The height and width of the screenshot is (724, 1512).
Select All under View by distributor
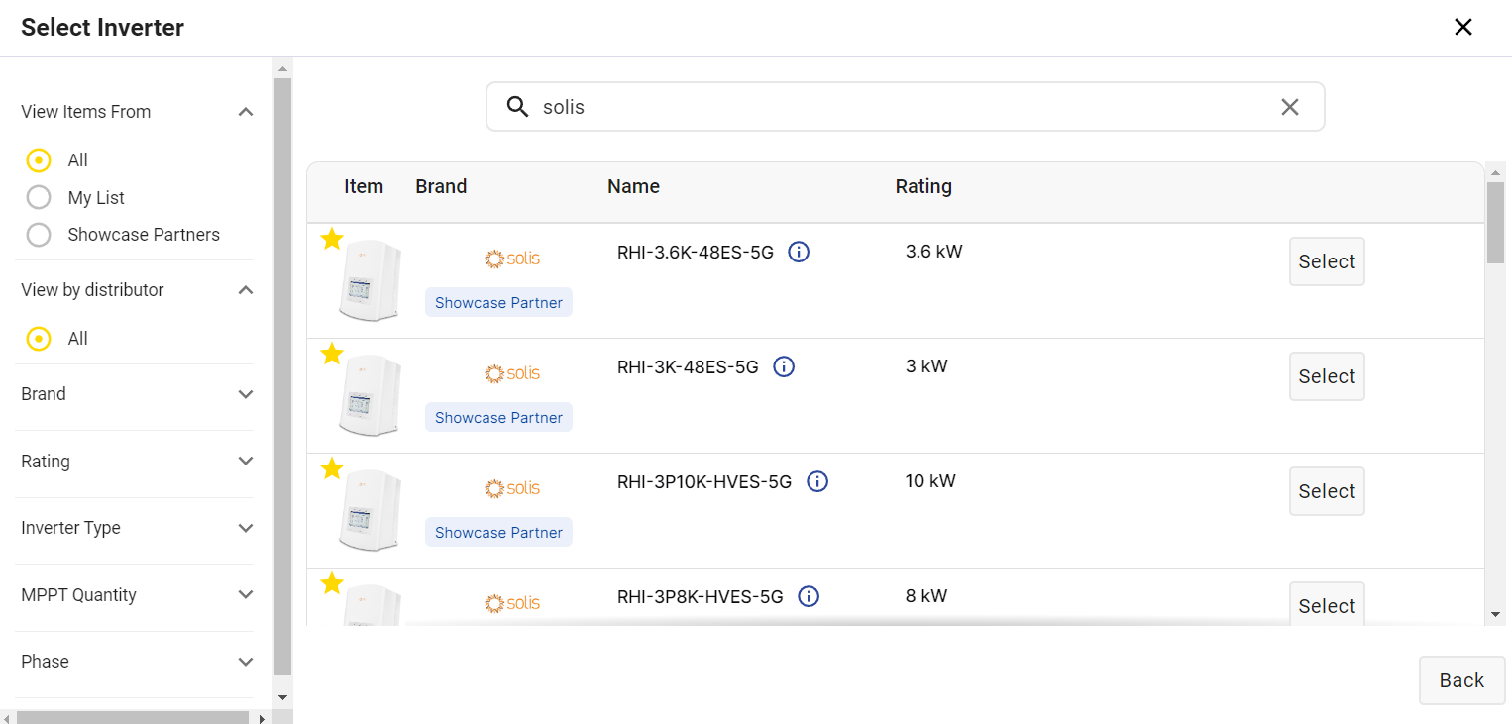pyautogui.click(x=39, y=339)
